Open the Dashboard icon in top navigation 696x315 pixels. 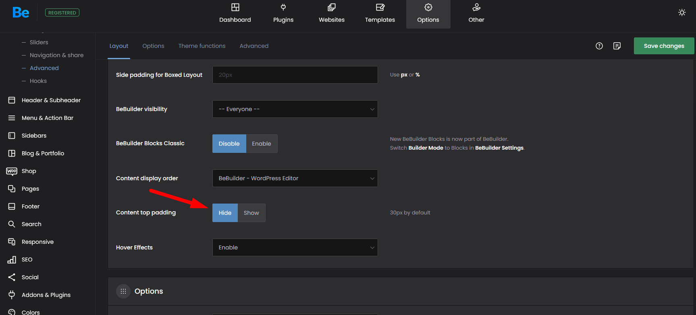235,7
